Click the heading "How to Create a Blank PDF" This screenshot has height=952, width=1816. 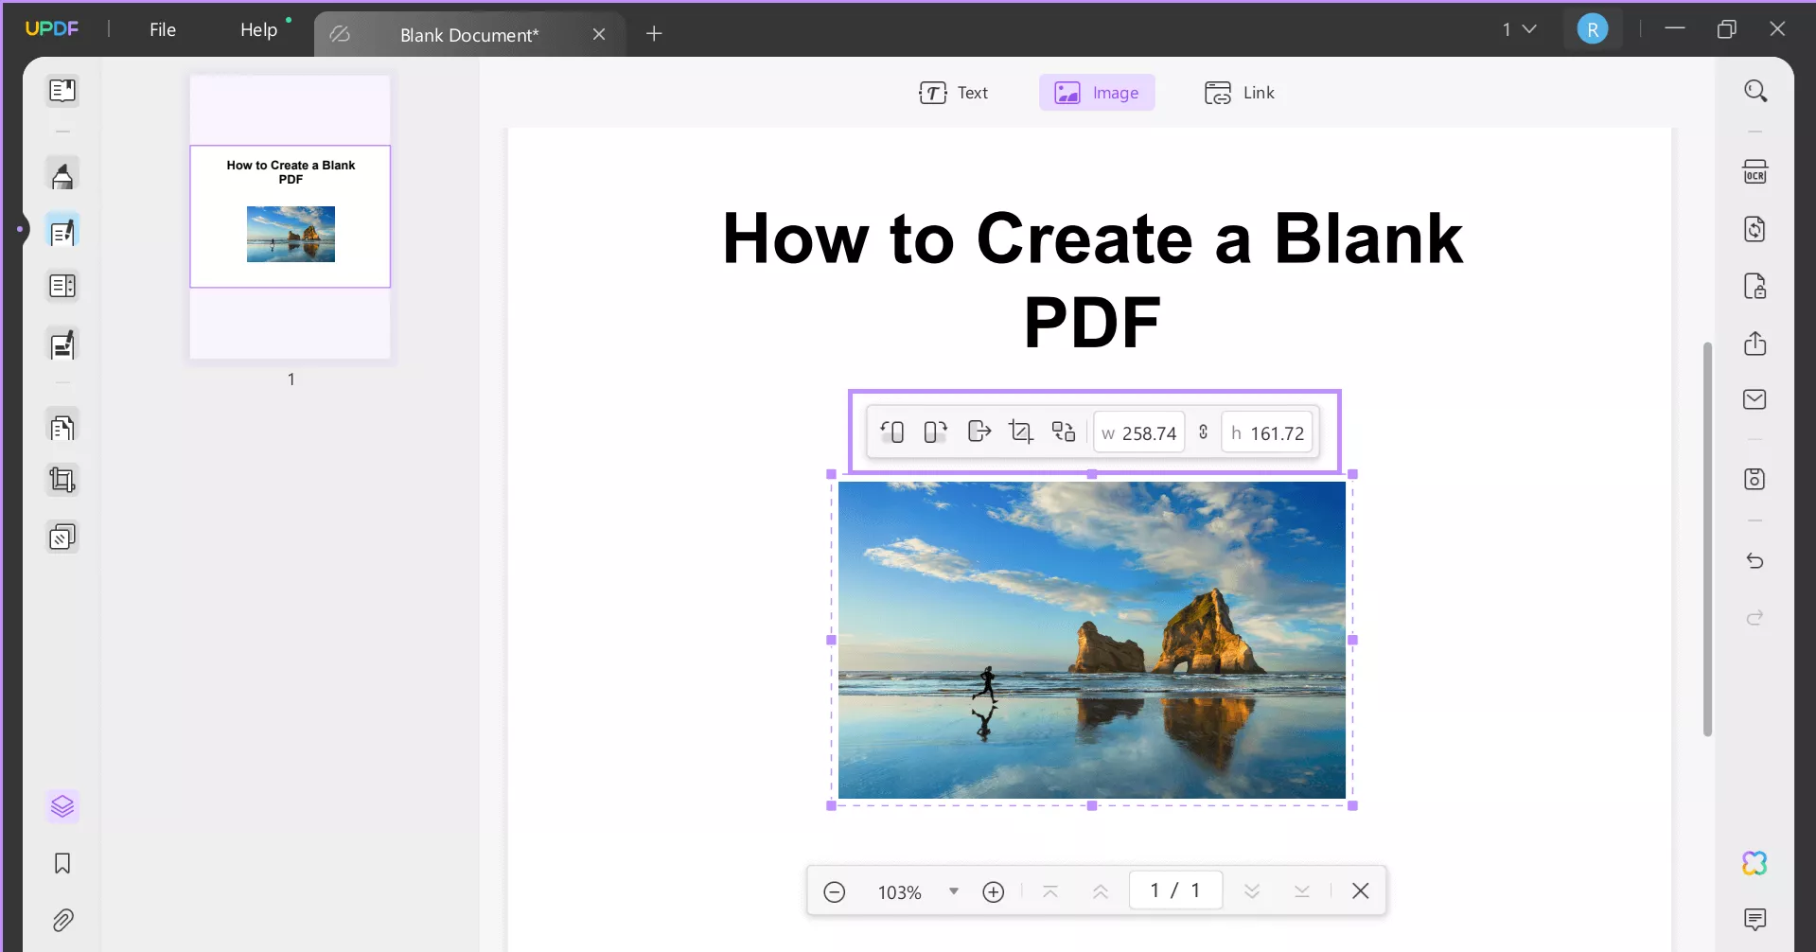[1092, 280]
